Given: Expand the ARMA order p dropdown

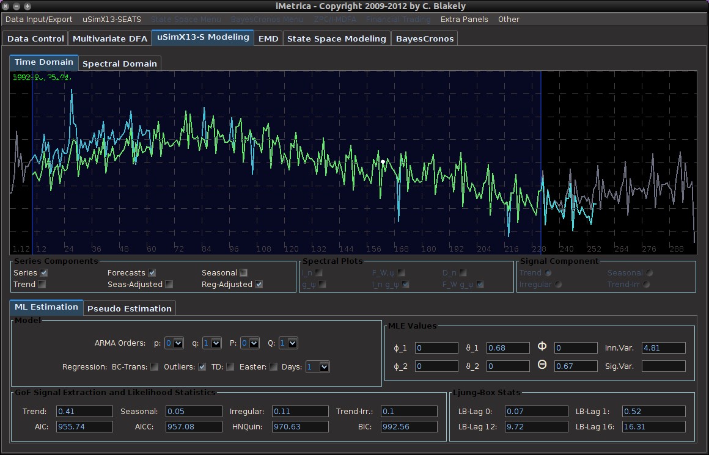Looking at the screenshot, I should click(174, 343).
